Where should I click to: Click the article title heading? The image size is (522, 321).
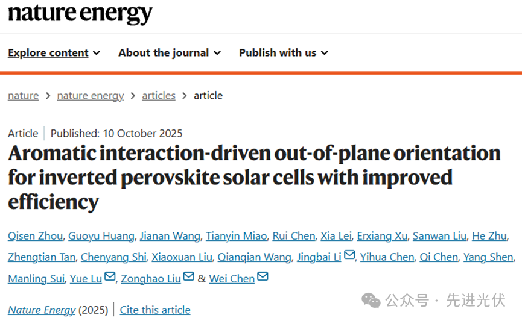click(x=254, y=178)
